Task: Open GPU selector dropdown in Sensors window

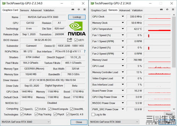Action: coord(114,122)
